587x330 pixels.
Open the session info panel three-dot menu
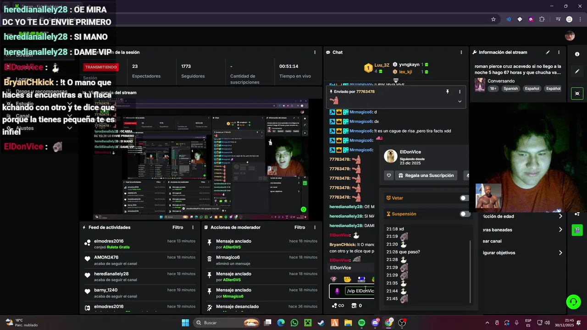pos(315,52)
